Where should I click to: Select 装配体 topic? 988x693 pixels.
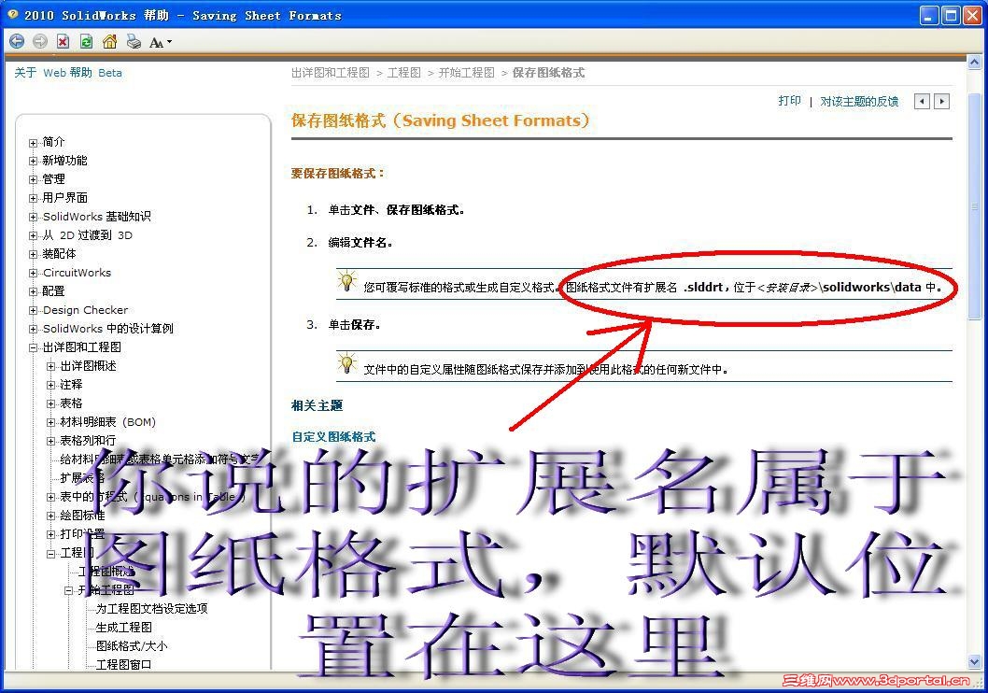pyautogui.click(x=59, y=254)
